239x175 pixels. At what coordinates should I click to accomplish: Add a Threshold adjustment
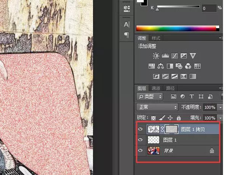tap(174, 76)
